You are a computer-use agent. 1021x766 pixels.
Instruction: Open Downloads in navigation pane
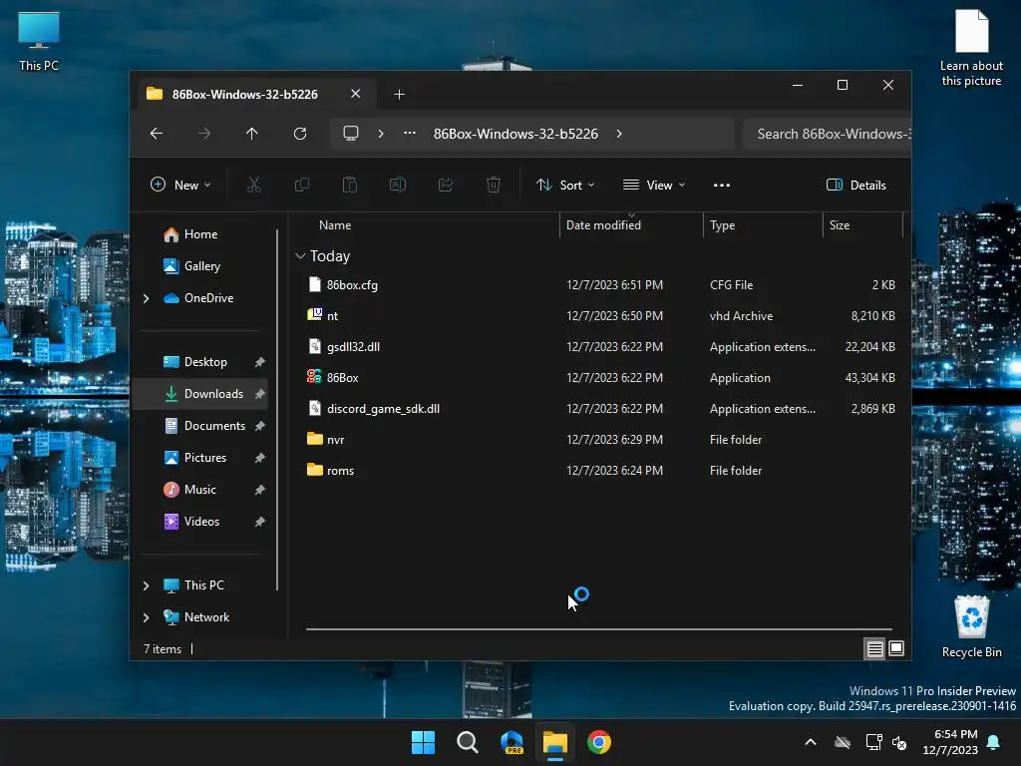pos(199,393)
